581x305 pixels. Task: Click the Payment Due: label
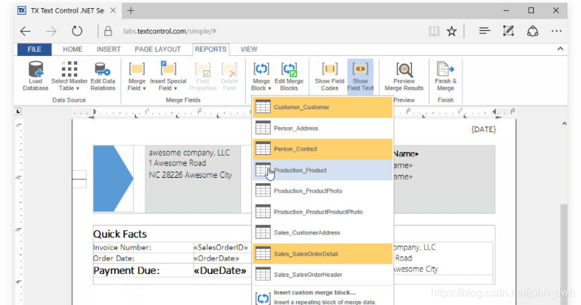127,271
